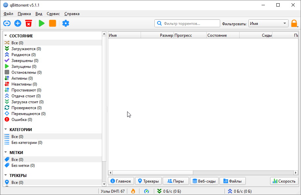Click the torrent list horizontal scrollbar thumb
Image resolution: width=301 pixels, height=195 pixels.
coord(153,173)
